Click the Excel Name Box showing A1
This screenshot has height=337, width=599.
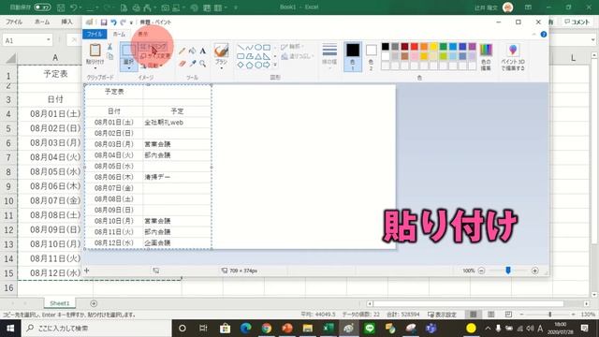(x=27, y=40)
